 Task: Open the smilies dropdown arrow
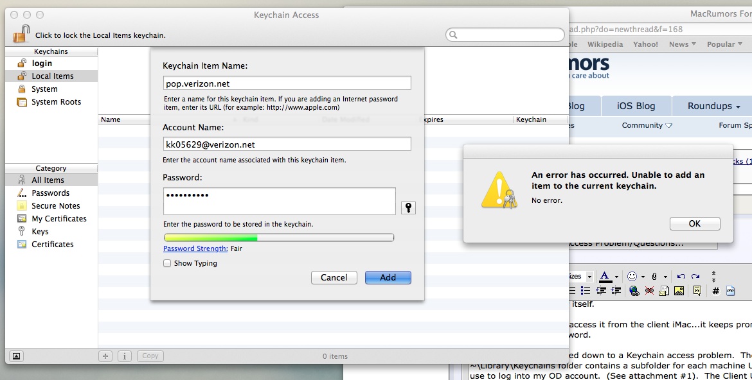[643, 277]
